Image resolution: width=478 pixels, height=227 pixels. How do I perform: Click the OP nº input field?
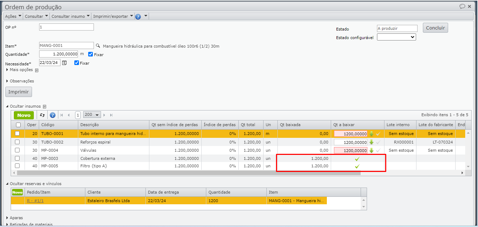(x=66, y=27)
